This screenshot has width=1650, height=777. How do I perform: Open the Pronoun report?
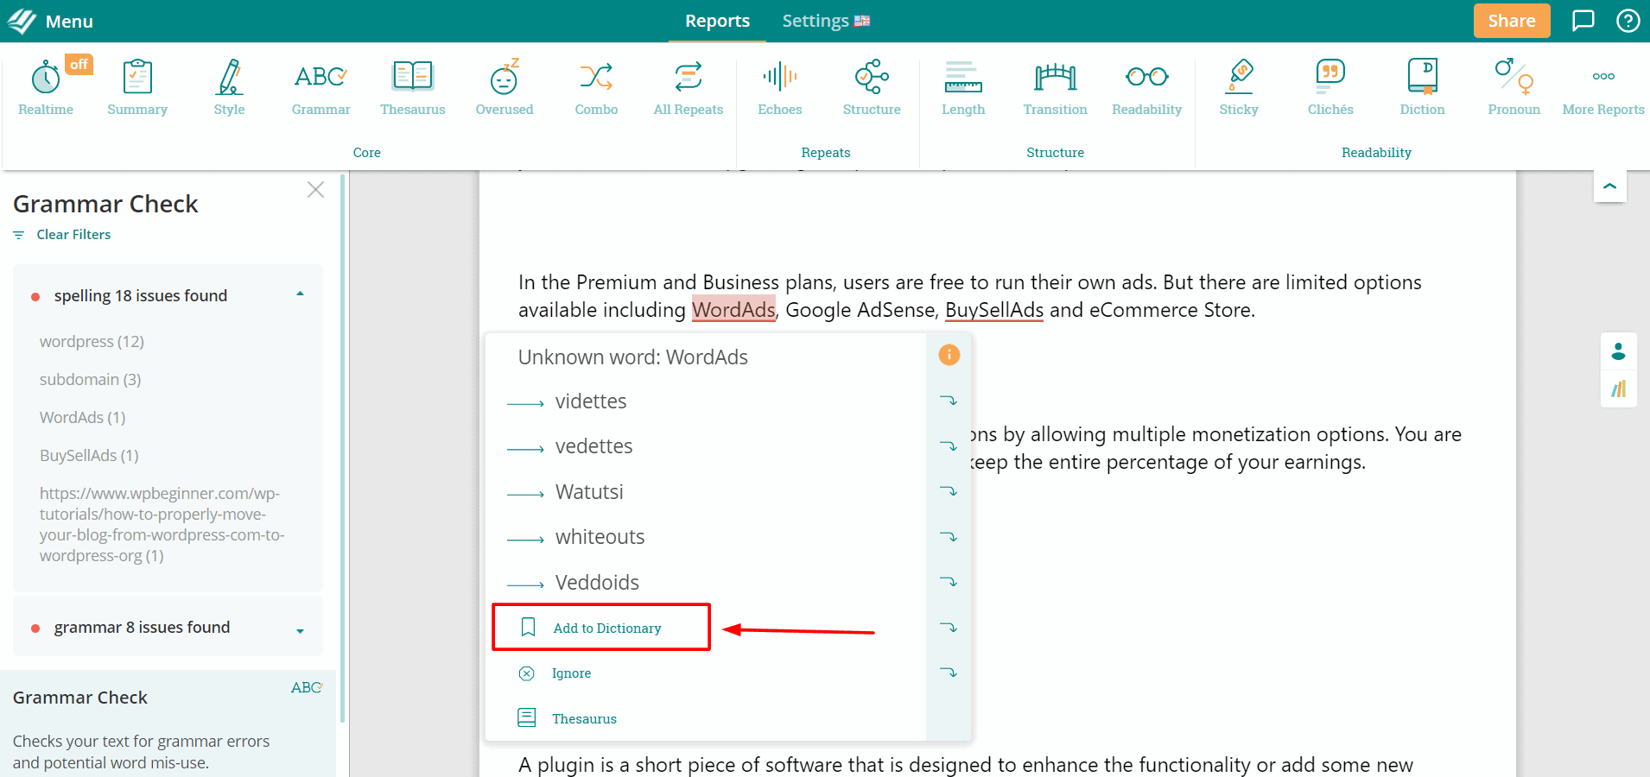(1514, 87)
